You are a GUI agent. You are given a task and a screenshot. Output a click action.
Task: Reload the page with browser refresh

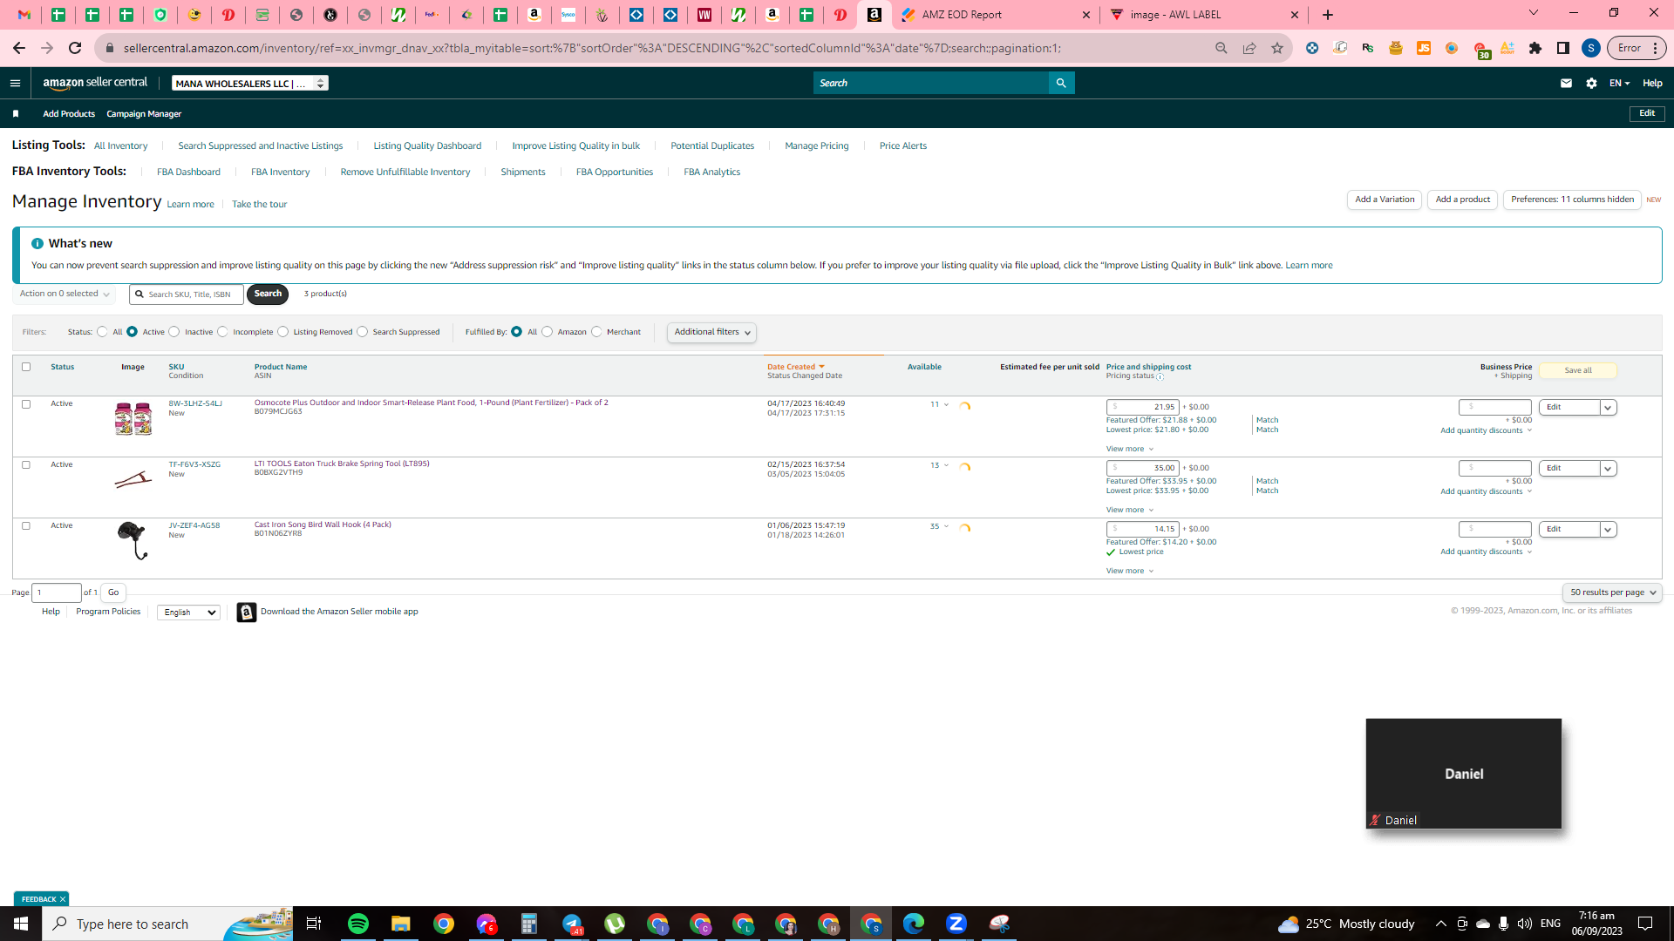[x=75, y=48]
